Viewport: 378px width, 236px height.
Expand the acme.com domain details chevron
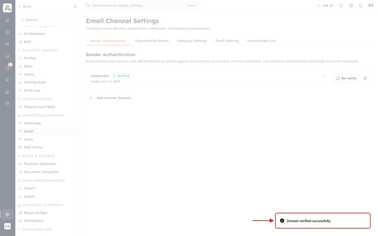[324, 75]
